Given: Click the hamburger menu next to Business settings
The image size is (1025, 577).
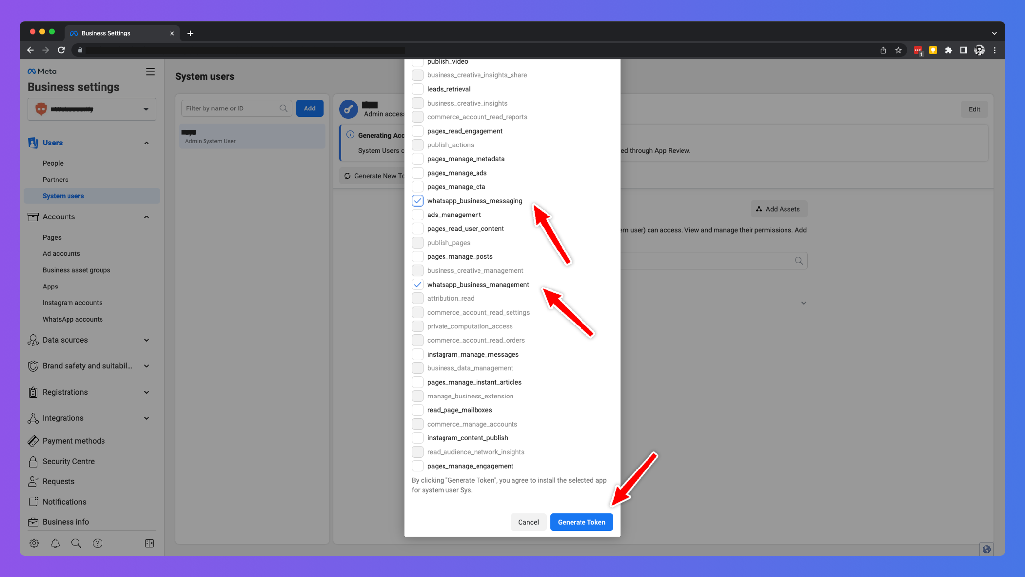Looking at the screenshot, I should point(150,72).
